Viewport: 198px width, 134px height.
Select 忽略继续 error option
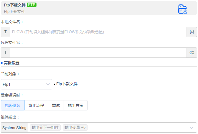(x=13, y=105)
